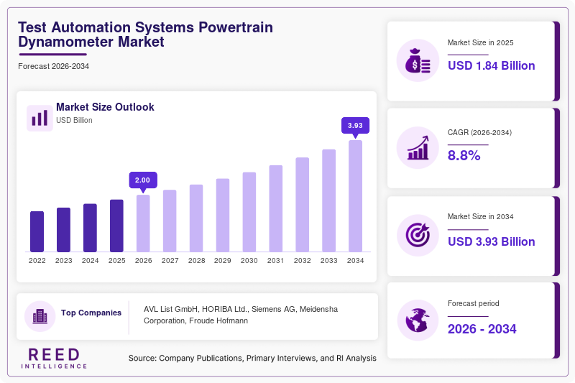Click the Market Size in 2034 label
Screen dimensions: 575x383
(480, 216)
